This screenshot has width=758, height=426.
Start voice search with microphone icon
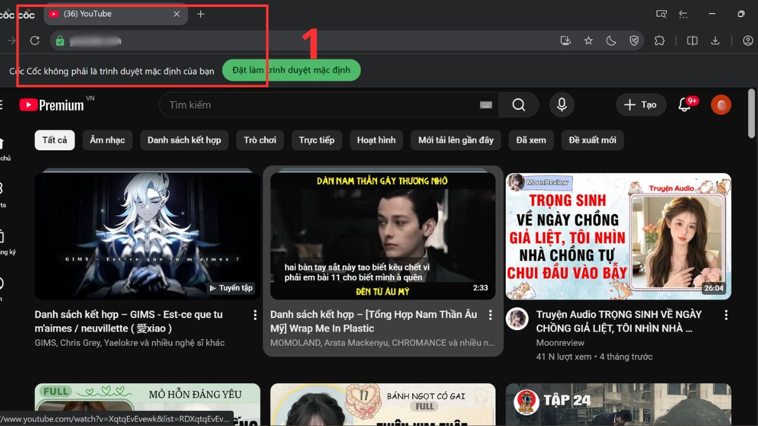coord(562,105)
